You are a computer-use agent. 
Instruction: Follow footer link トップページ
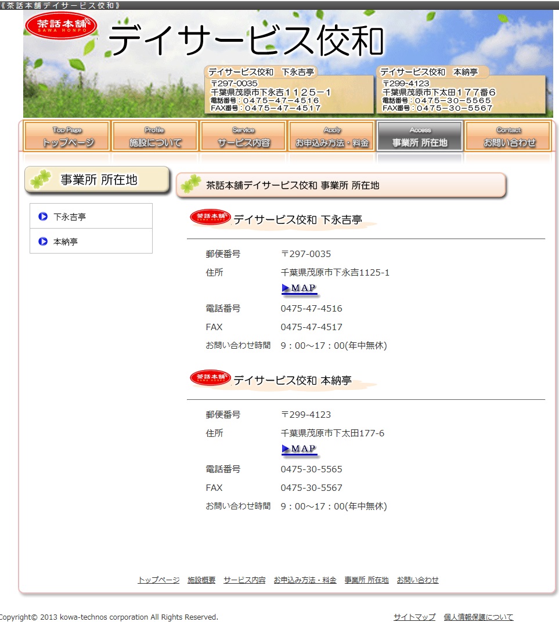tap(158, 580)
